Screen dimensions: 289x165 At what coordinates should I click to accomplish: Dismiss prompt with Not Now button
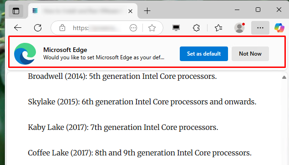[250, 54]
